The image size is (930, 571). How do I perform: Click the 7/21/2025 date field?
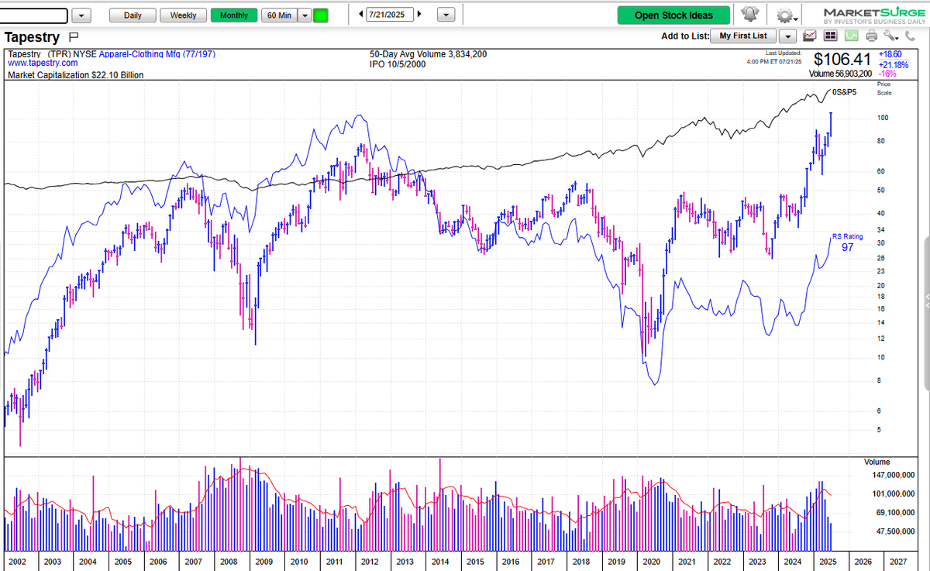point(390,15)
